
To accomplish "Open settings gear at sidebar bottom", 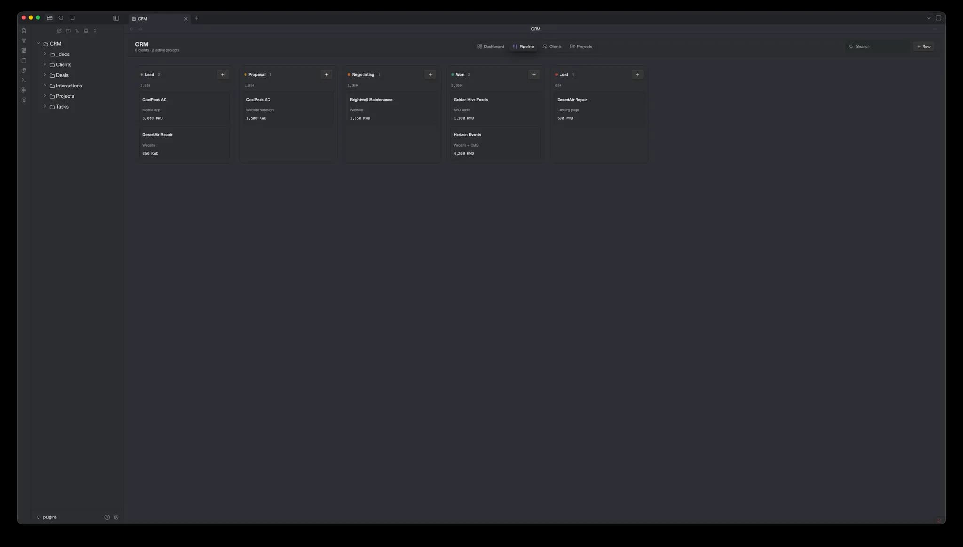I will (116, 517).
